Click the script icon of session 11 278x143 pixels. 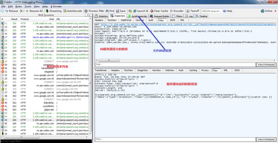(3, 23)
